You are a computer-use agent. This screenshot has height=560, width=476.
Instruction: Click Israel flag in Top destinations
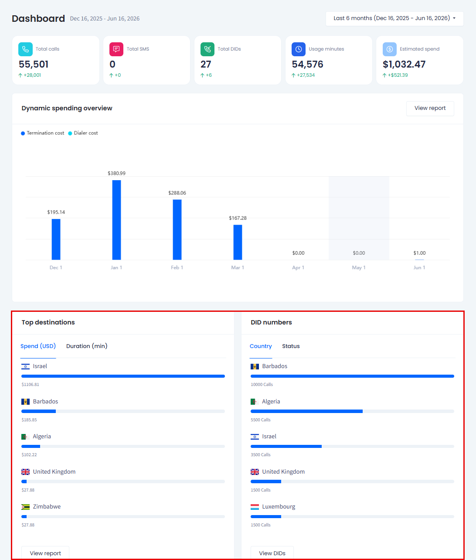click(26, 366)
